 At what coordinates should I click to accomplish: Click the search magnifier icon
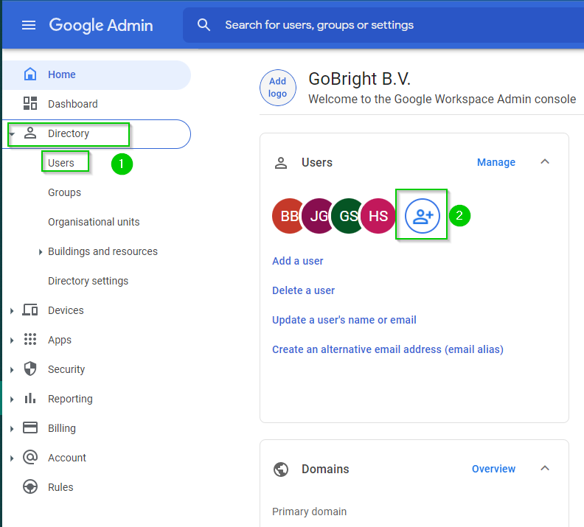tap(204, 25)
